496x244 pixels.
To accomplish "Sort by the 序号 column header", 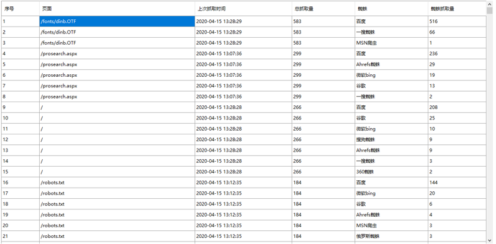I will coord(20,9).
